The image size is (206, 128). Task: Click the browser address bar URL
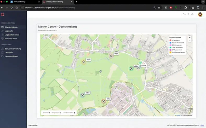click(52, 8)
